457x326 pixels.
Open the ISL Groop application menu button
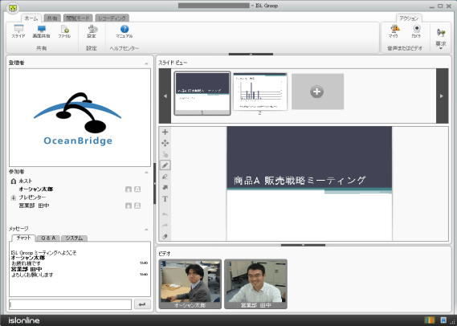point(12,8)
